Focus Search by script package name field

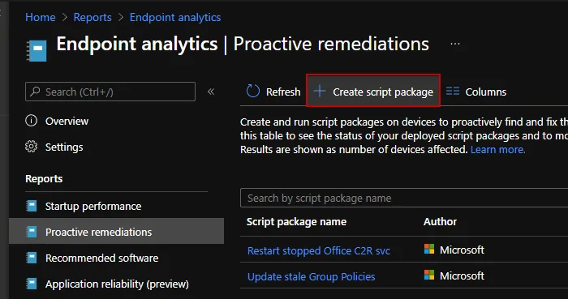(x=404, y=198)
